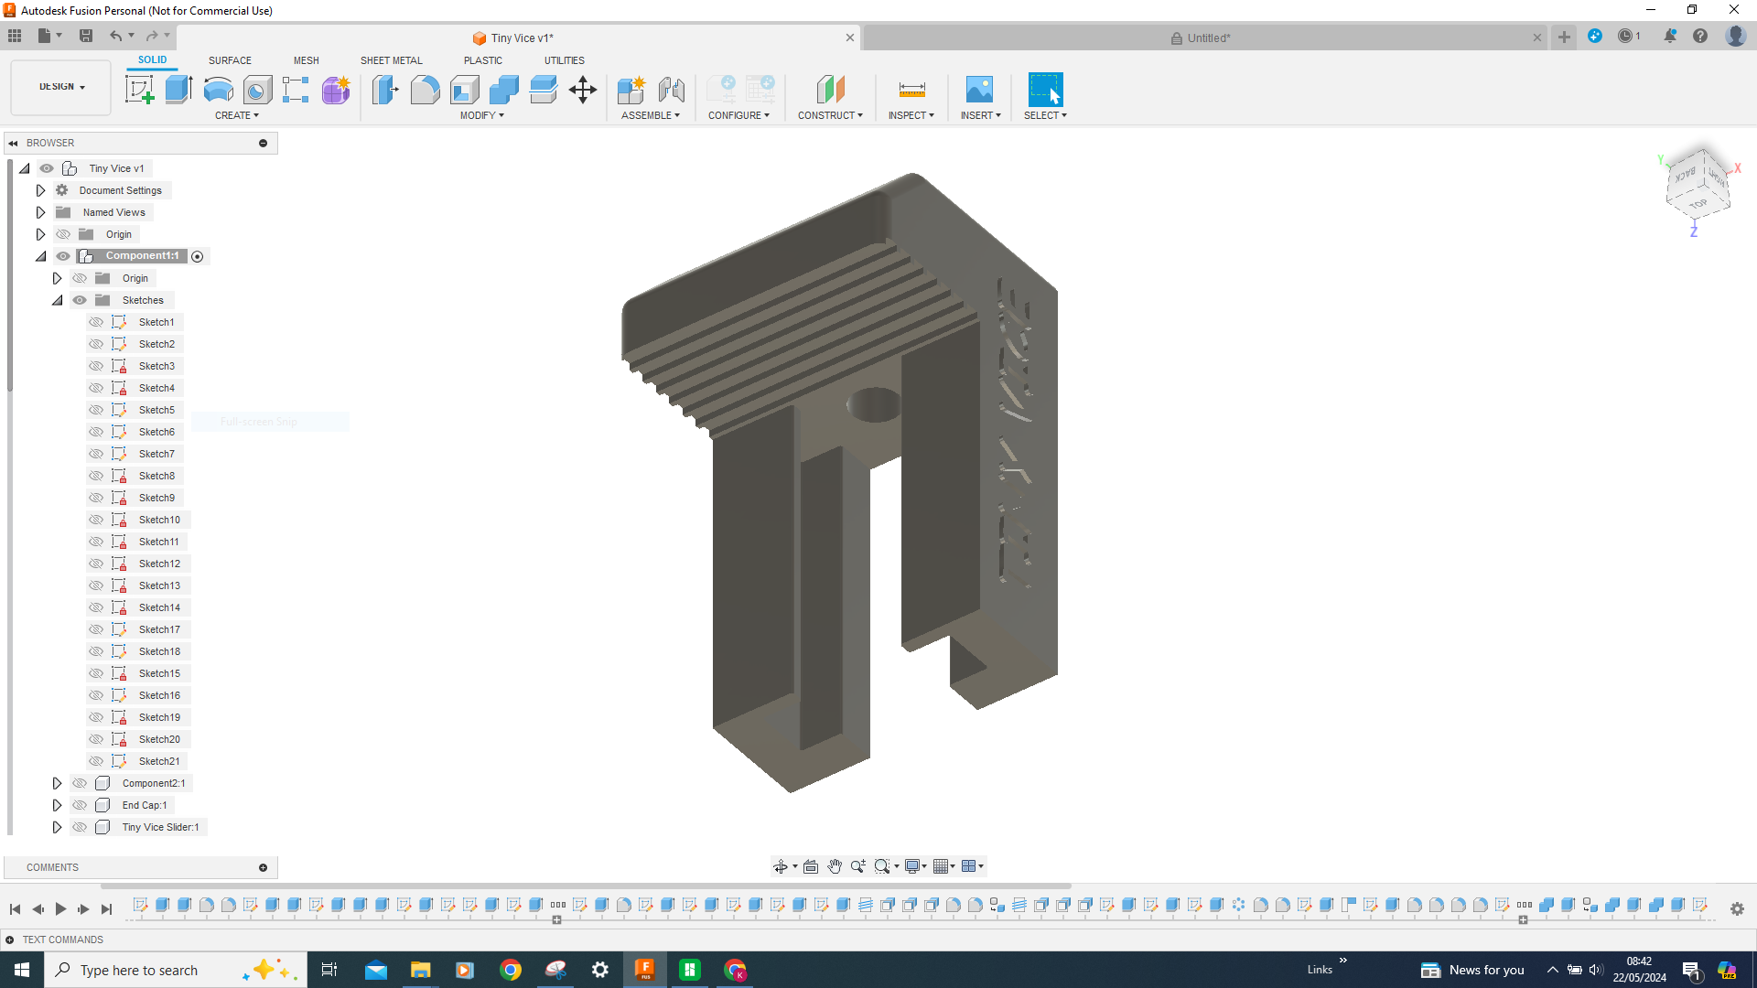Open the Insert image tool

pyautogui.click(x=979, y=90)
